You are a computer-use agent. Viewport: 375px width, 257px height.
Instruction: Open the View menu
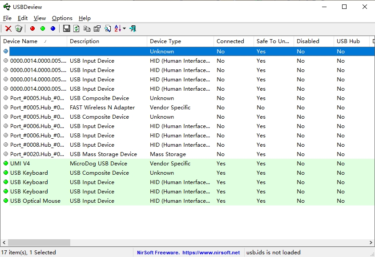pyautogui.click(x=40, y=18)
